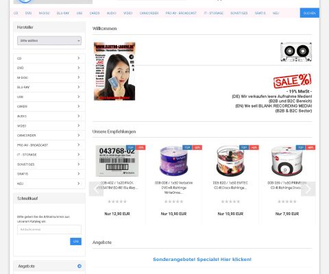Expand the NEU category chevron in sidebar
This screenshot has height=274, width=329.
pyautogui.click(x=78, y=184)
